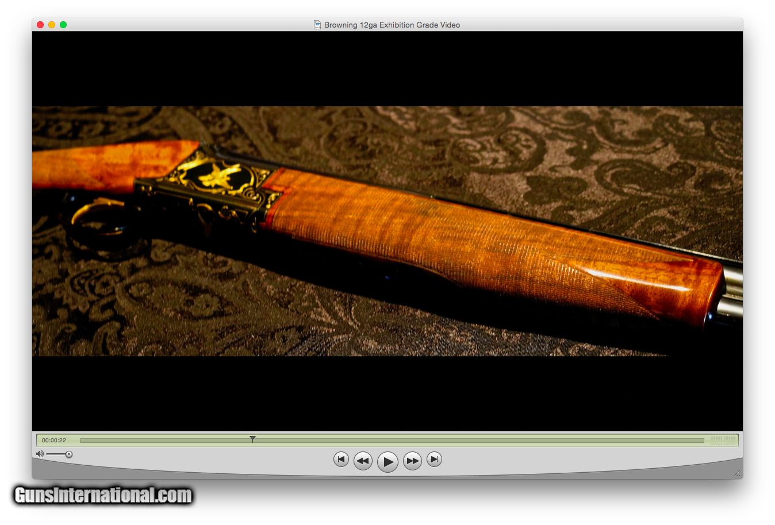Click the playhead marker on the timeline
Viewport: 775px width, 525px height.
tap(252, 439)
